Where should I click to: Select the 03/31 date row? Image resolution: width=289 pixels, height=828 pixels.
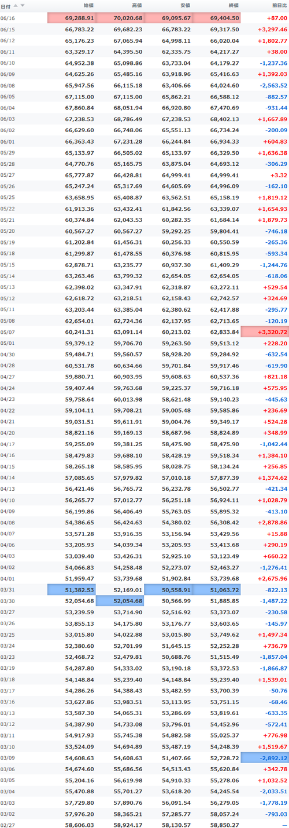144,589
